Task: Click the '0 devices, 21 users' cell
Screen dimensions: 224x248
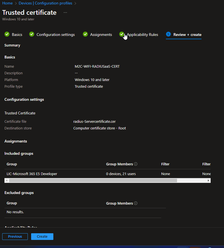Action: tap(121, 174)
